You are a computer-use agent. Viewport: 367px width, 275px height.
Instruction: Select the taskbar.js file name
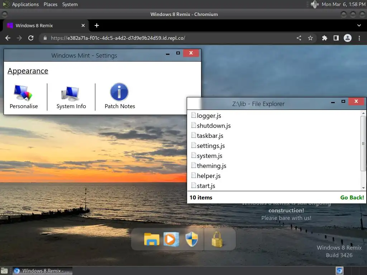(x=210, y=136)
